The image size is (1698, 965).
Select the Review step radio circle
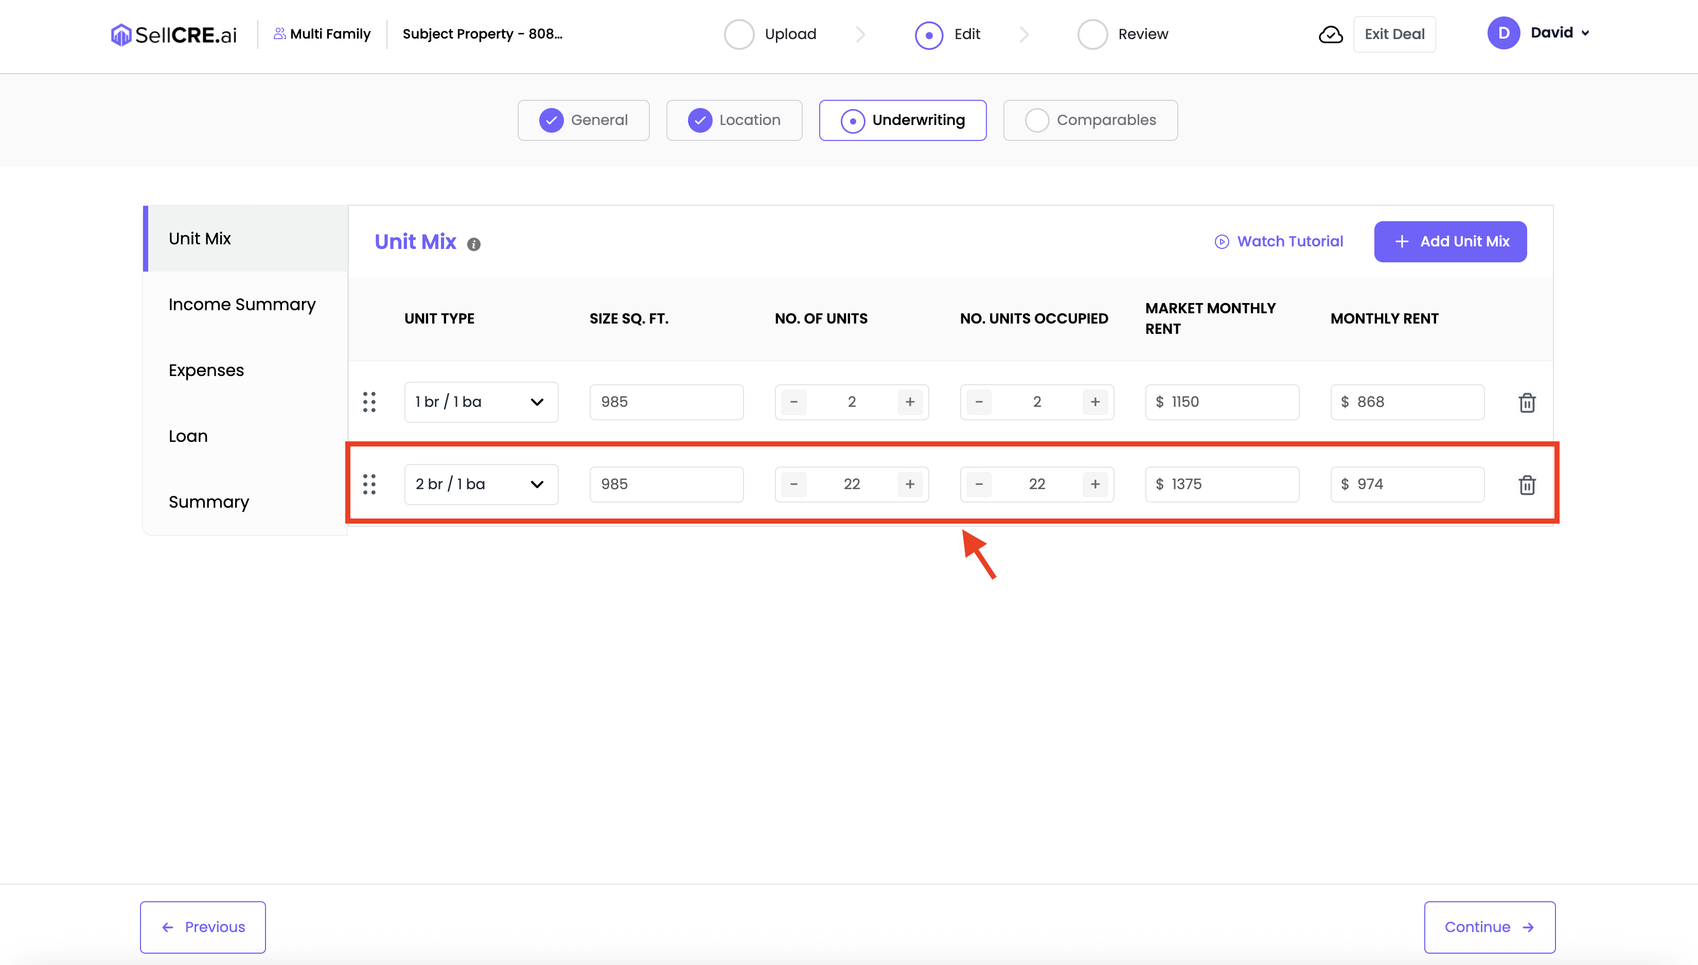coord(1092,34)
